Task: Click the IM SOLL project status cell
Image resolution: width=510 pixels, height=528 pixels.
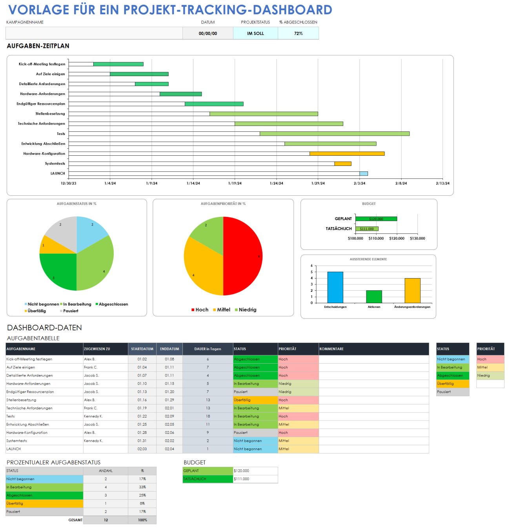Action: tap(255, 33)
